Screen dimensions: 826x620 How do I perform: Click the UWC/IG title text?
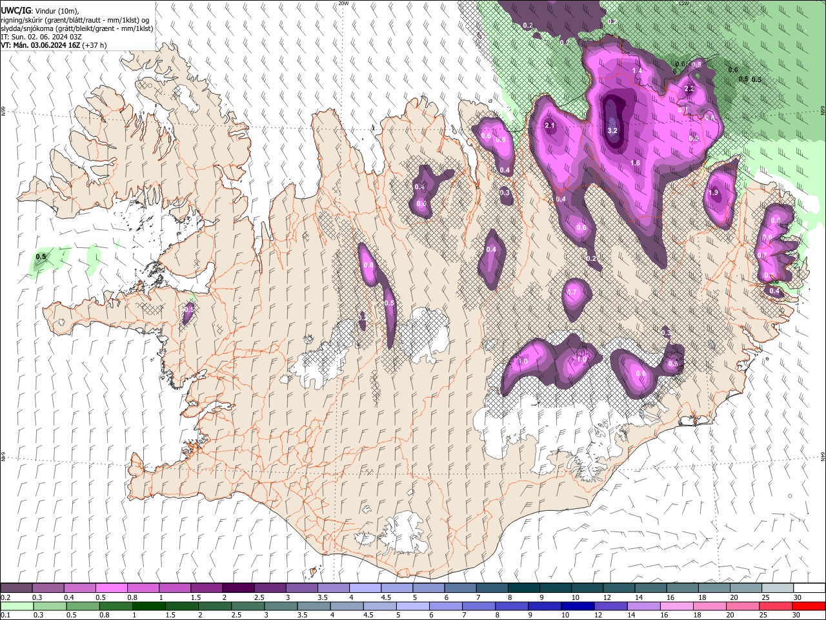click(15, 10)
